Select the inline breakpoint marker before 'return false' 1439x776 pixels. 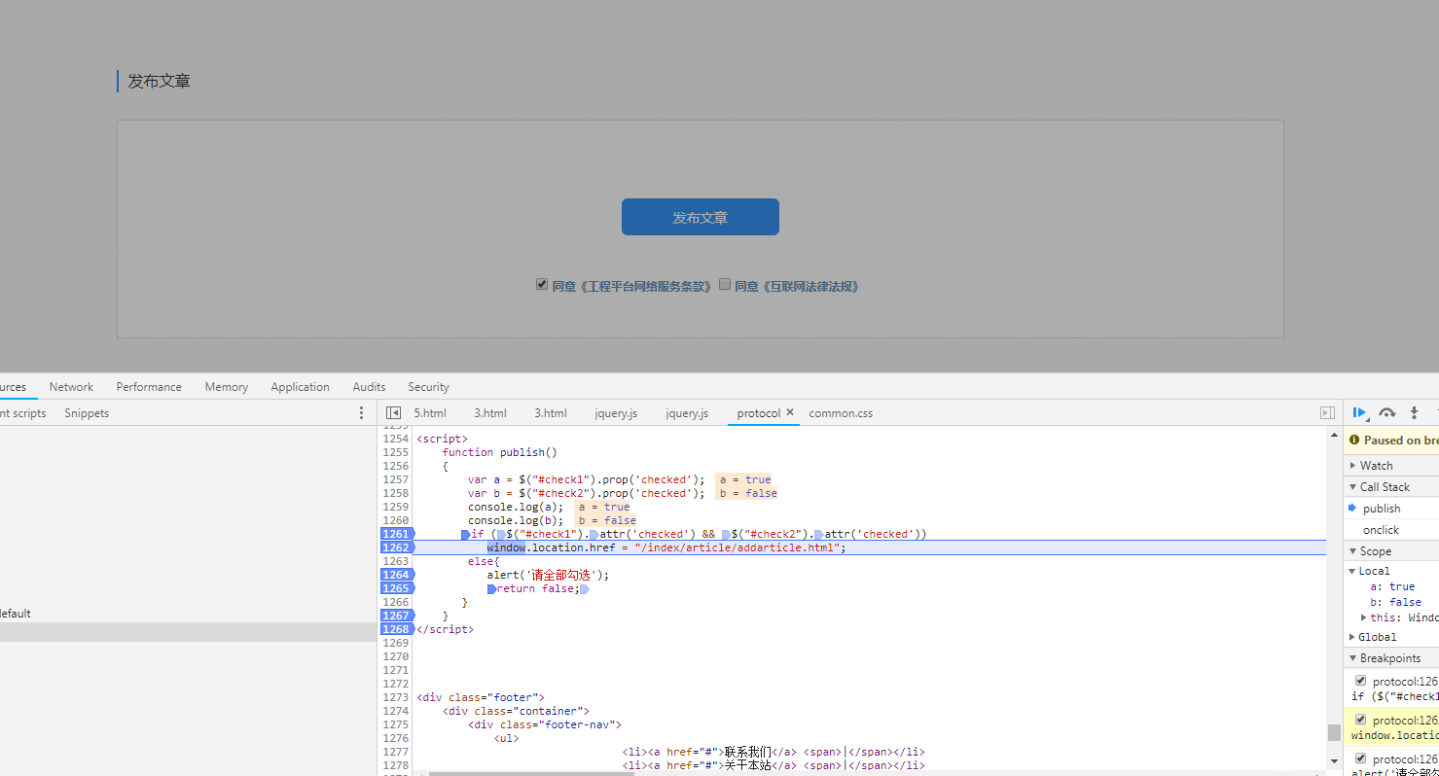[x=492, y=588]
